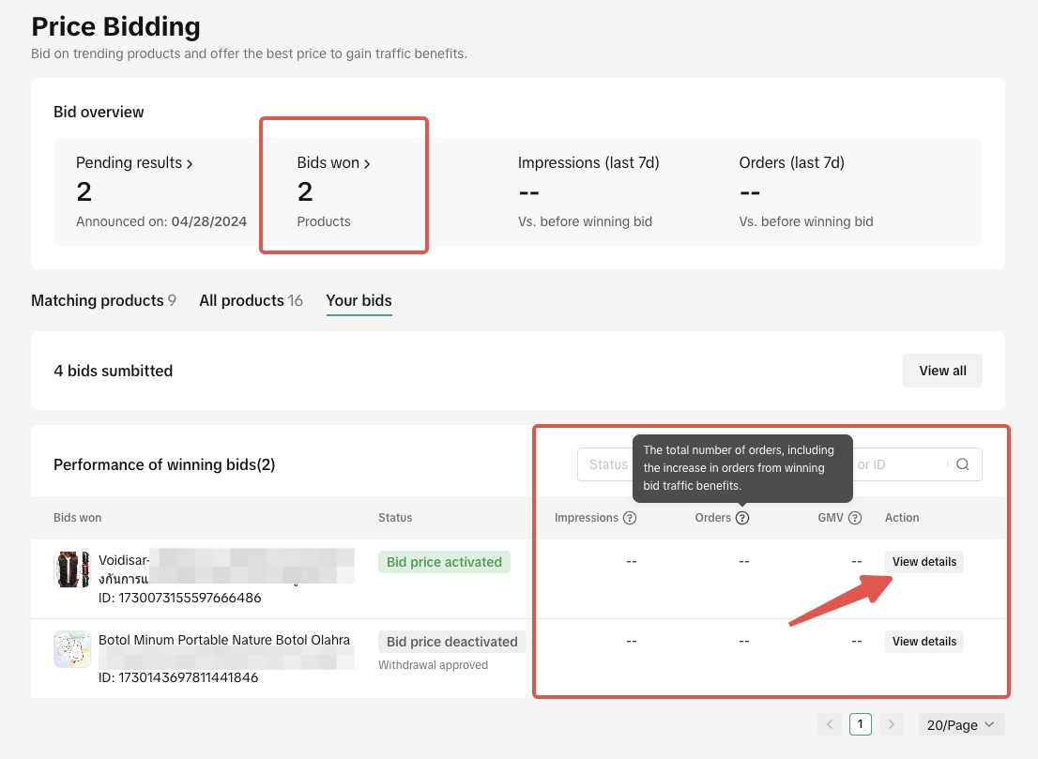View details for the Botol Minum bid
The height and width of the screenshot is (759, 1038).
click(924, 642)
